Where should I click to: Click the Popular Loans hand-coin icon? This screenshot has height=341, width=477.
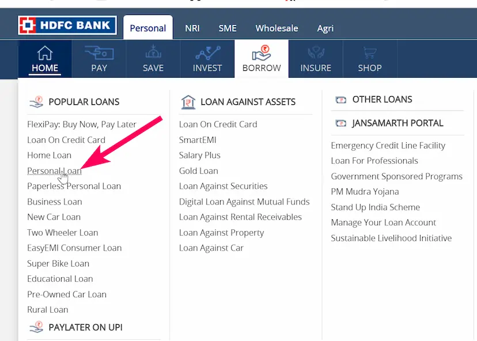coord(36,102)
